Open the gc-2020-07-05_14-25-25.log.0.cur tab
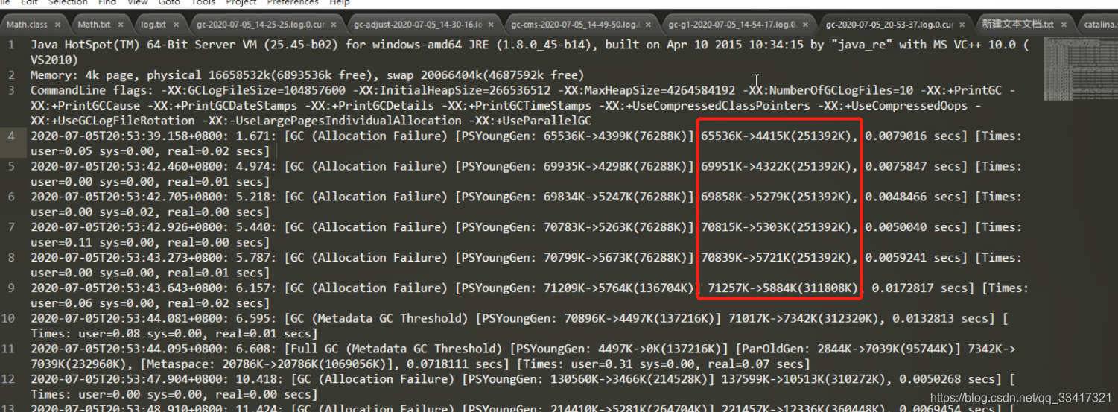Screen dimensions: 1118x412 [x=260, y=25]
